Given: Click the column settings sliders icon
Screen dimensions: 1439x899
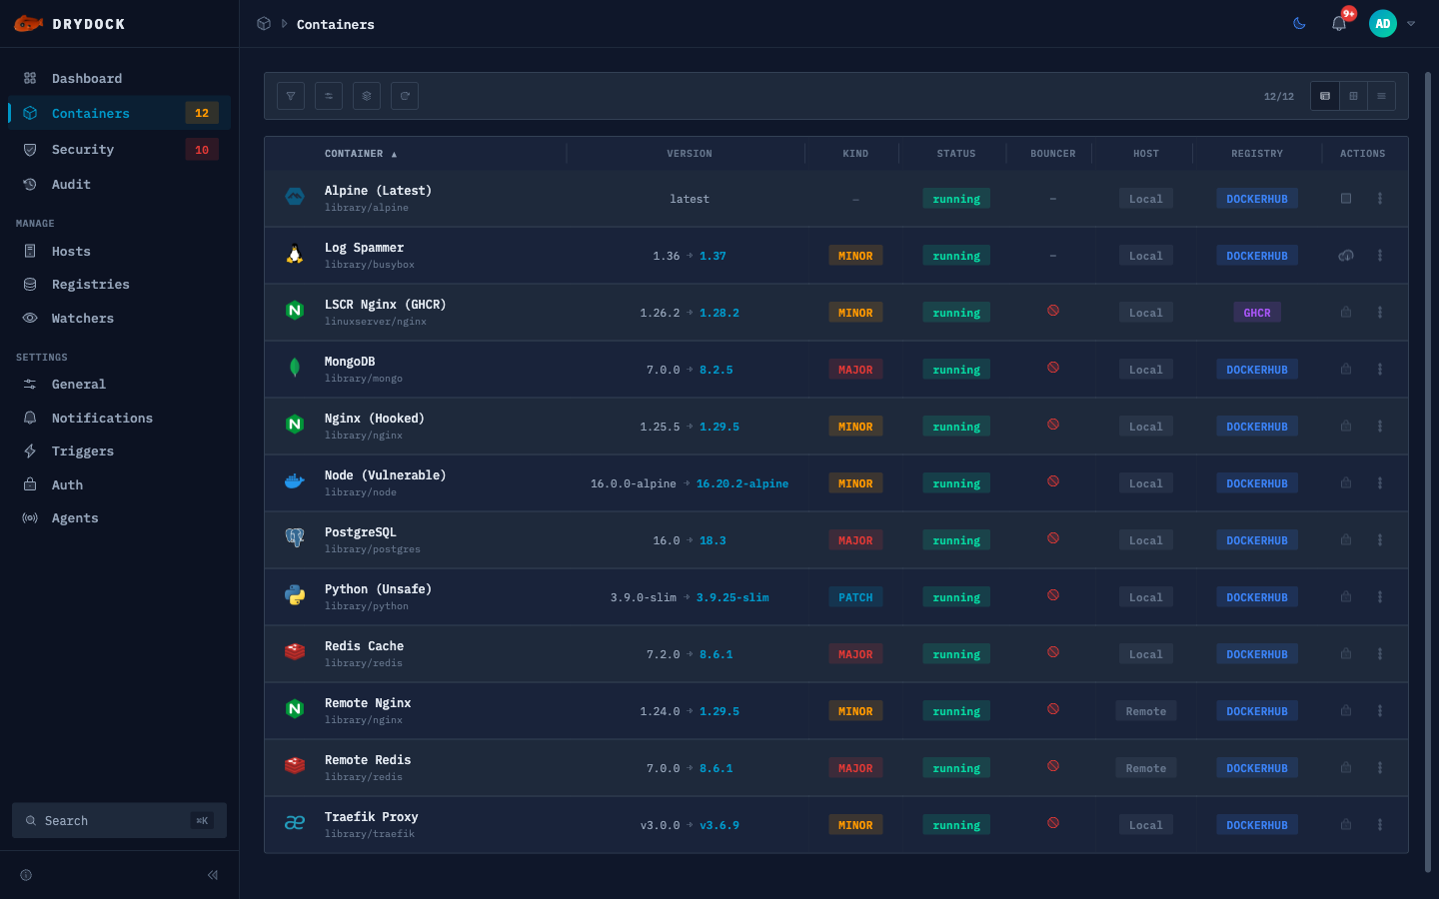Looking at the screenshot, I should [329, 96].
